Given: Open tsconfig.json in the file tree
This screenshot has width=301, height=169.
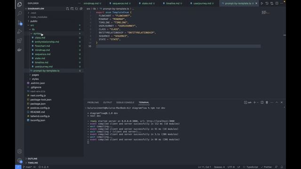Looking at the screenshot, I should coord(38,120).
